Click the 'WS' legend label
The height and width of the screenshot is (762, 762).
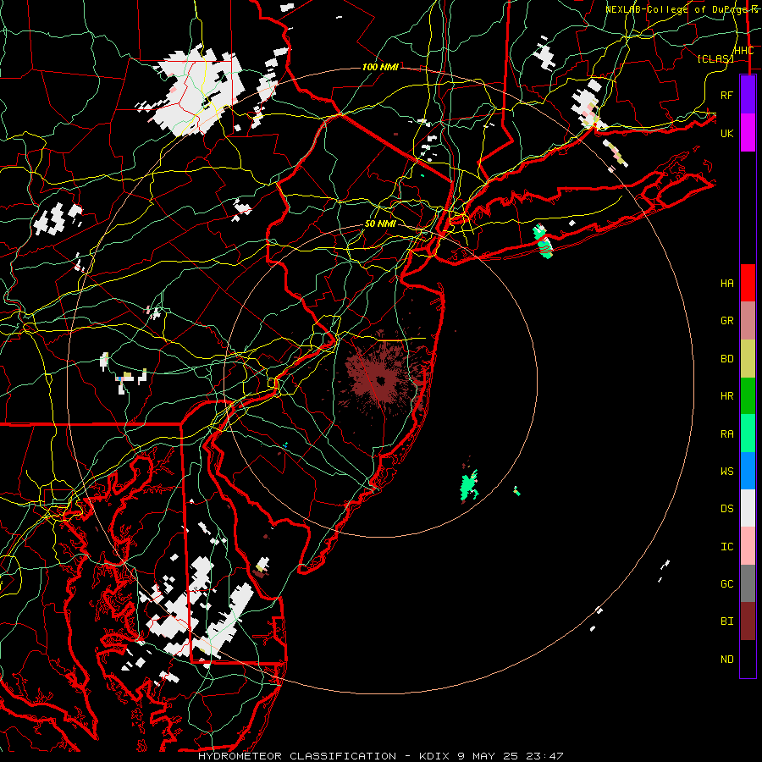727,471
